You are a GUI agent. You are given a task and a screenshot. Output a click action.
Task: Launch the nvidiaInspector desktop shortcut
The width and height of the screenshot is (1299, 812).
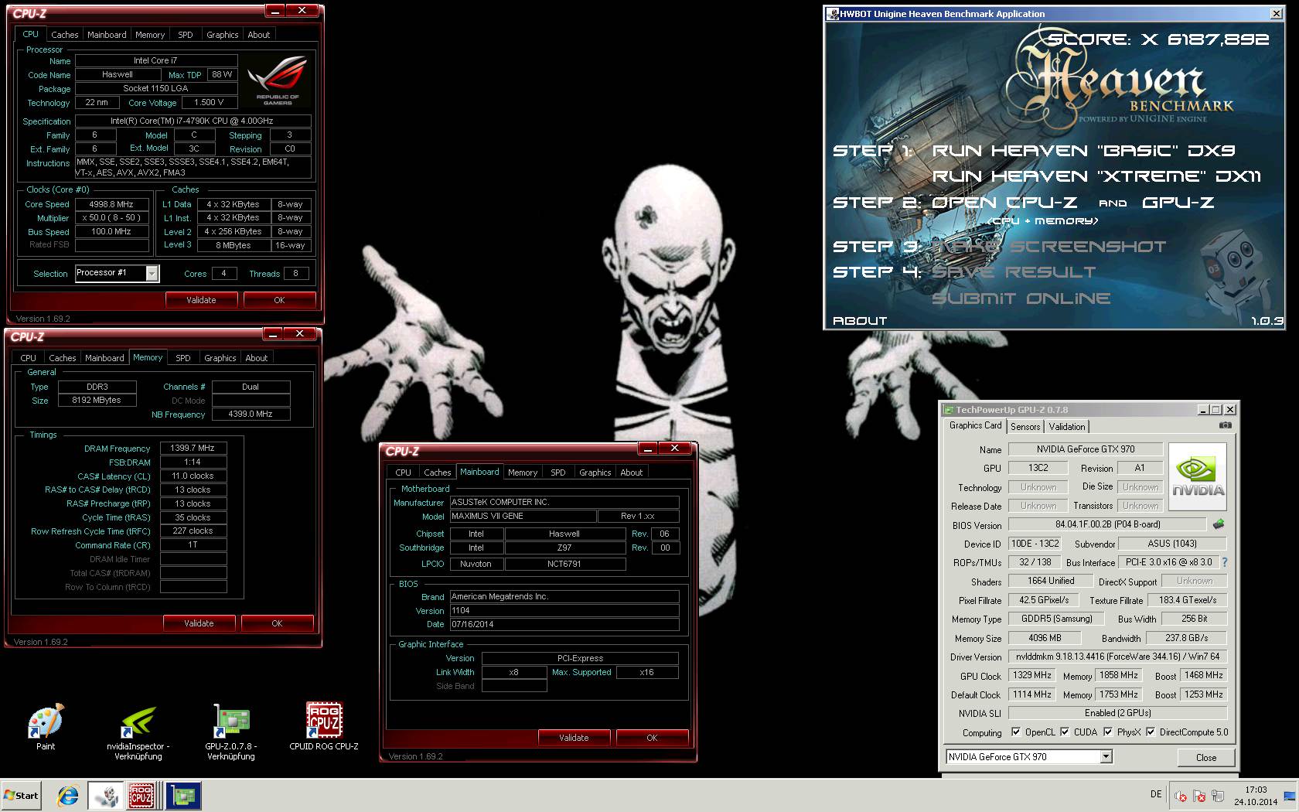click(138, 732)
